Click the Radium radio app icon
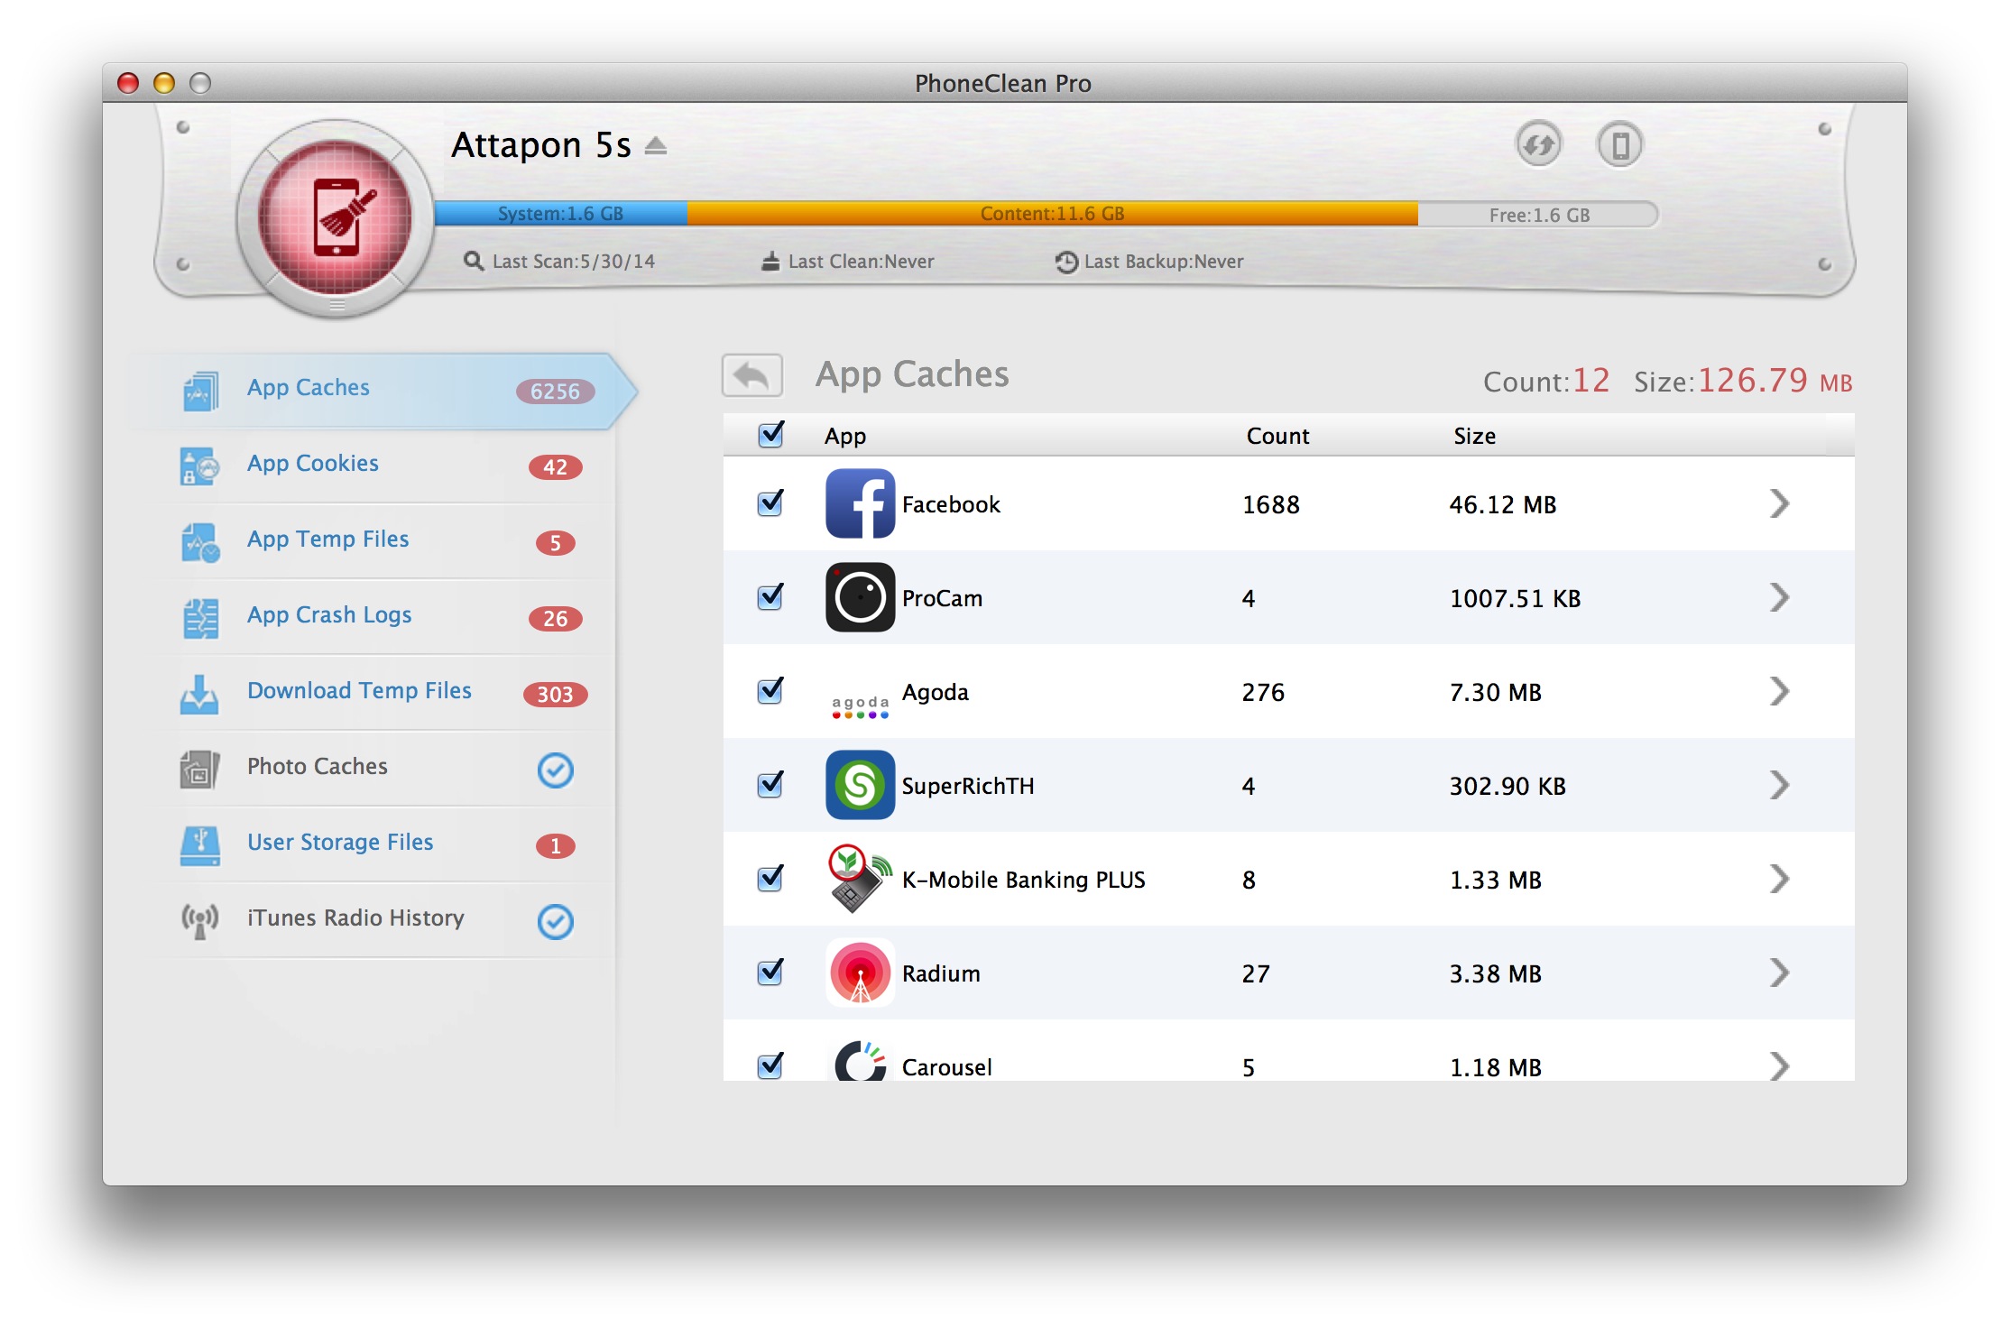This screenshot has width=2010, height=1328. [860, 973]
